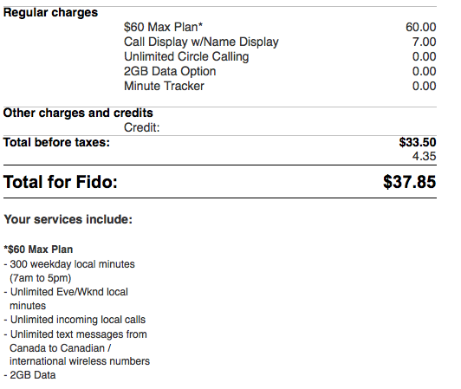Click the 7.00 call display amount
This screenshot has width=461, height=389.
point(424,42)
